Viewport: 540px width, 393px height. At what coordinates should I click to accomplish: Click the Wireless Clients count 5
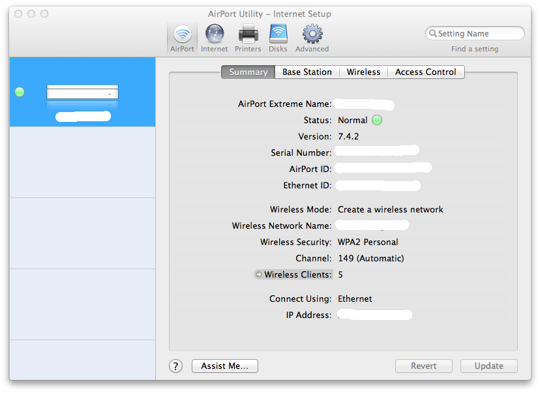coord(340,274)
